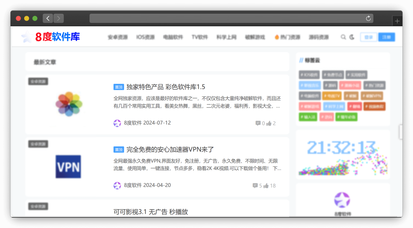
Task: Click summary text of 彩色软件库 article
Action: (197, 102)
